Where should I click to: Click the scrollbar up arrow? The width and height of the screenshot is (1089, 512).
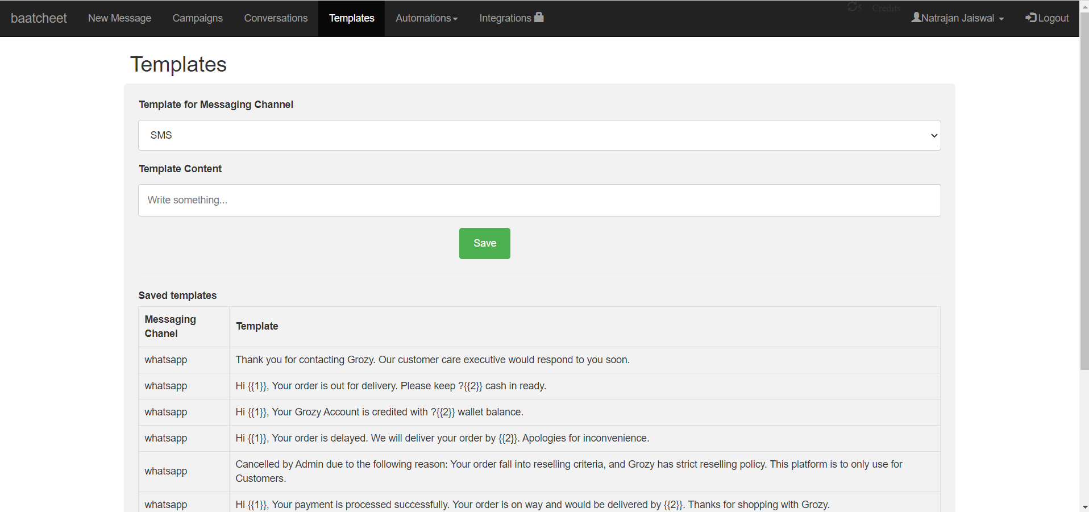point(1084,5)
